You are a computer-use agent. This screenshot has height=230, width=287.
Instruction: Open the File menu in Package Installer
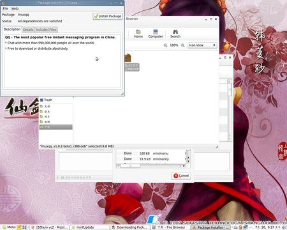(5, 8)
